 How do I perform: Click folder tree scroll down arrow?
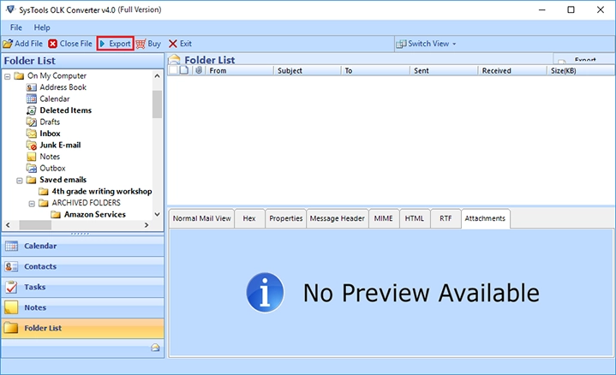coord(157,214)
